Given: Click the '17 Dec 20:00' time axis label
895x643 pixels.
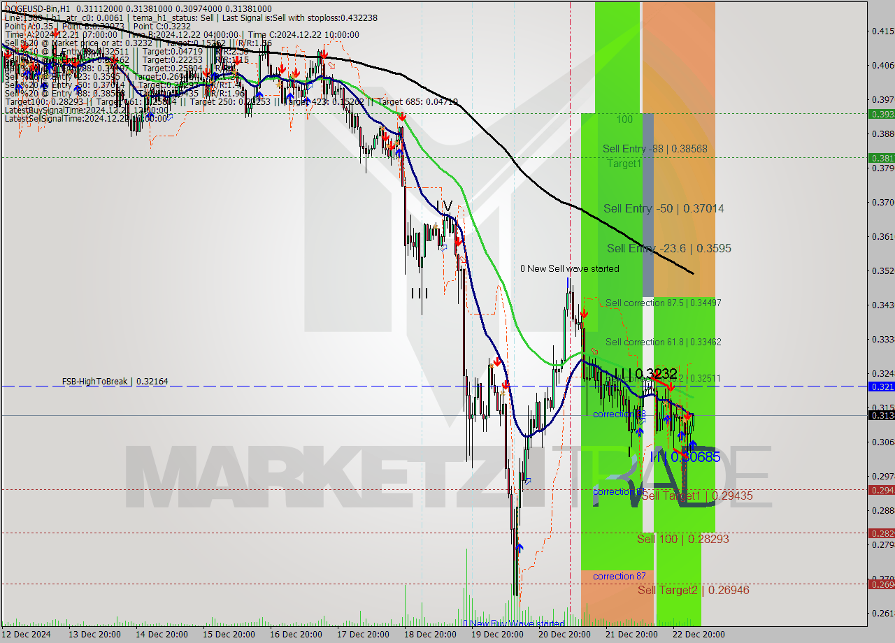Looking at the screenshot, I should [364, 635].
